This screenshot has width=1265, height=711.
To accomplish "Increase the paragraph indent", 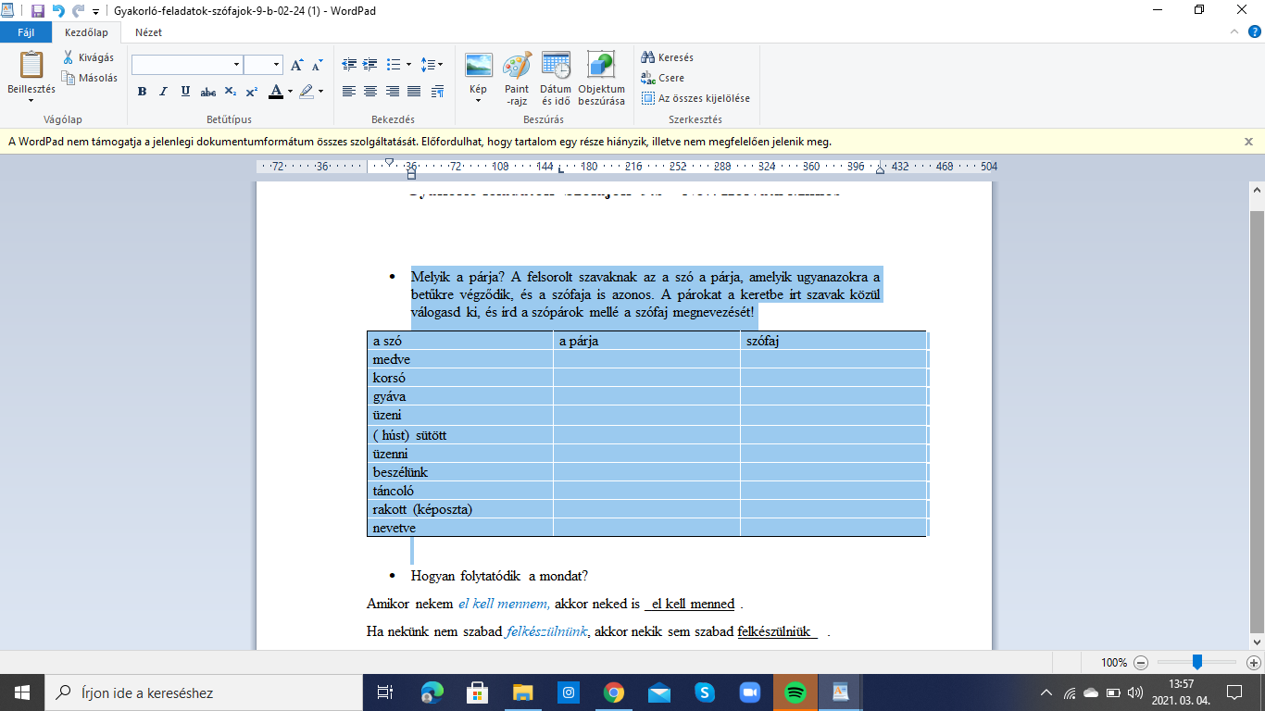I will [x=371, y=64].
